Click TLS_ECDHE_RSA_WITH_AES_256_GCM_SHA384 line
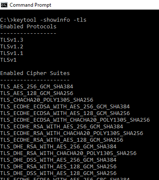The width and height of the screenshot is (159, 180). (x=62, y=127)
